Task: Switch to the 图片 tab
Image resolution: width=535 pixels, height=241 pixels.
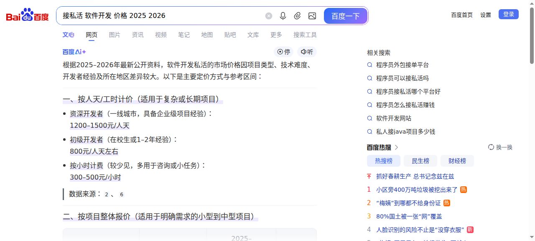Action: (115, 35)
